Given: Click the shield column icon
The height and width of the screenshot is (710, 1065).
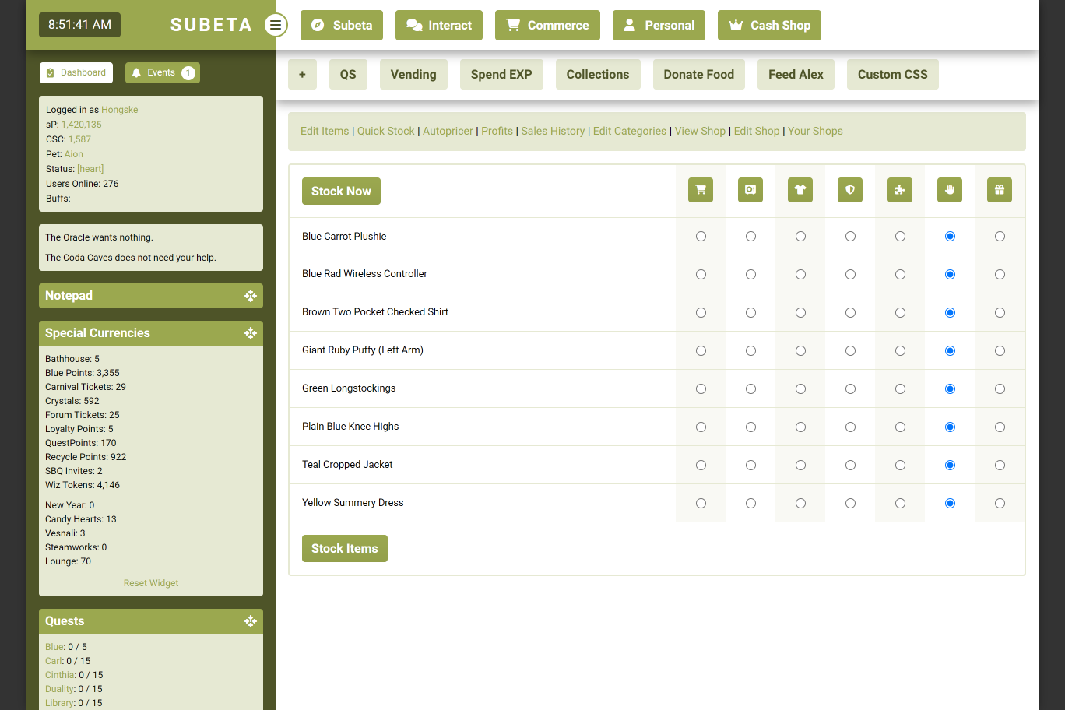Looking at the screenshot, I should [x=850, y=190].
